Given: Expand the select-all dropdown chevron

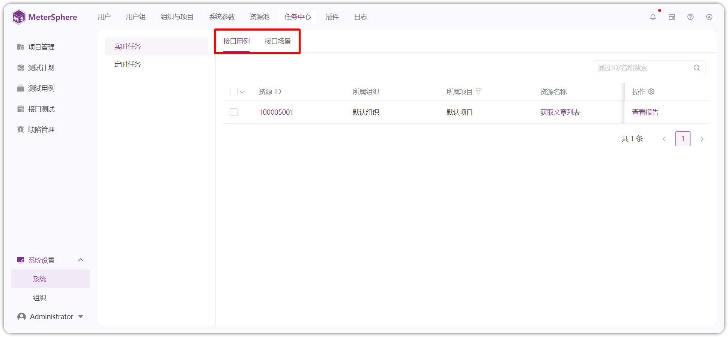Looking at the screenshot, I should pyautogui.click(x=242, y=92).
